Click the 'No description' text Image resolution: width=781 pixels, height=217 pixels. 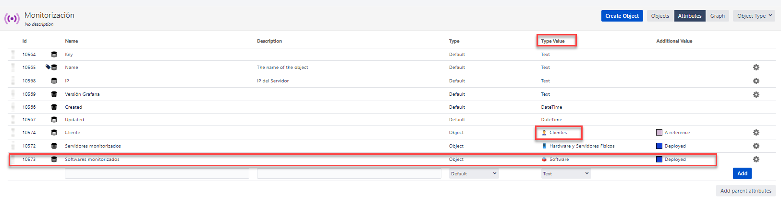coord(39,24)
